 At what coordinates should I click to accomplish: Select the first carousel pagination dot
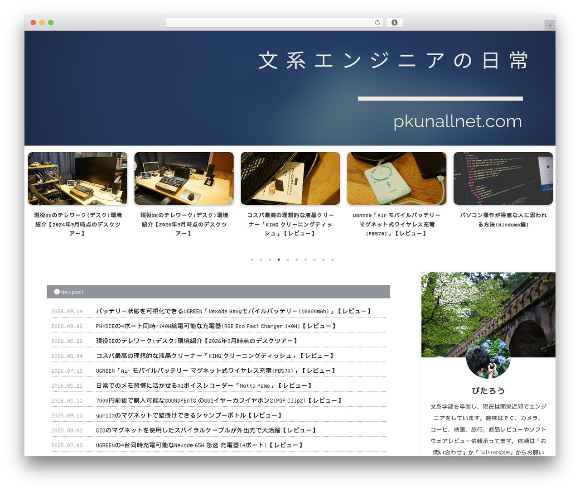pyautogui.click(x=252, y=260)
